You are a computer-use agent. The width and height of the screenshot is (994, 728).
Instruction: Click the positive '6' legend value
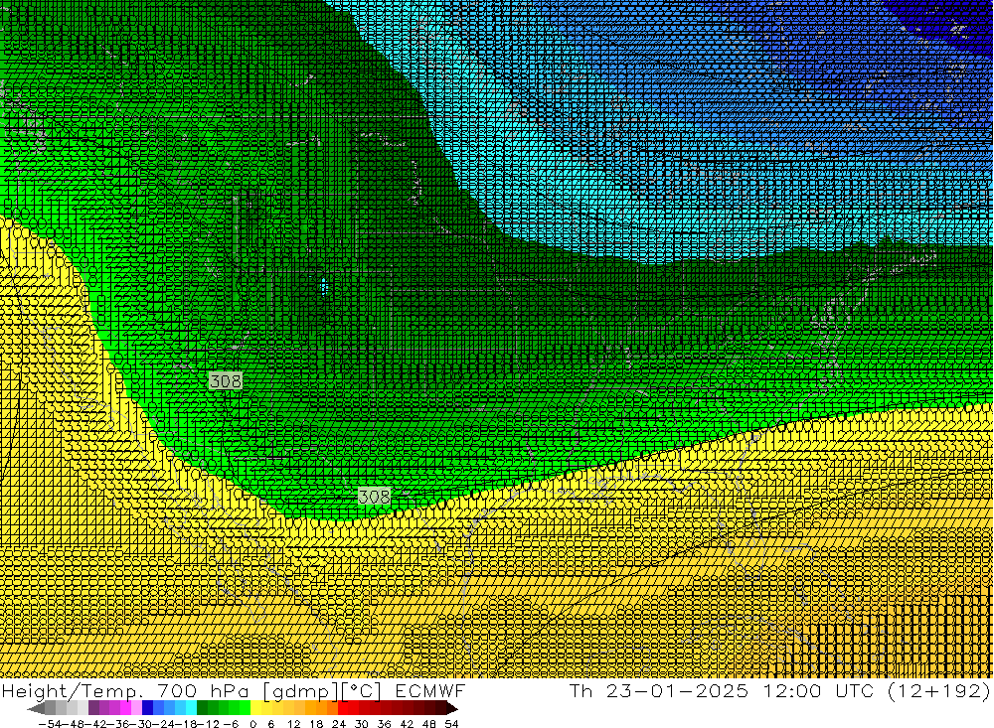[271, 723]
